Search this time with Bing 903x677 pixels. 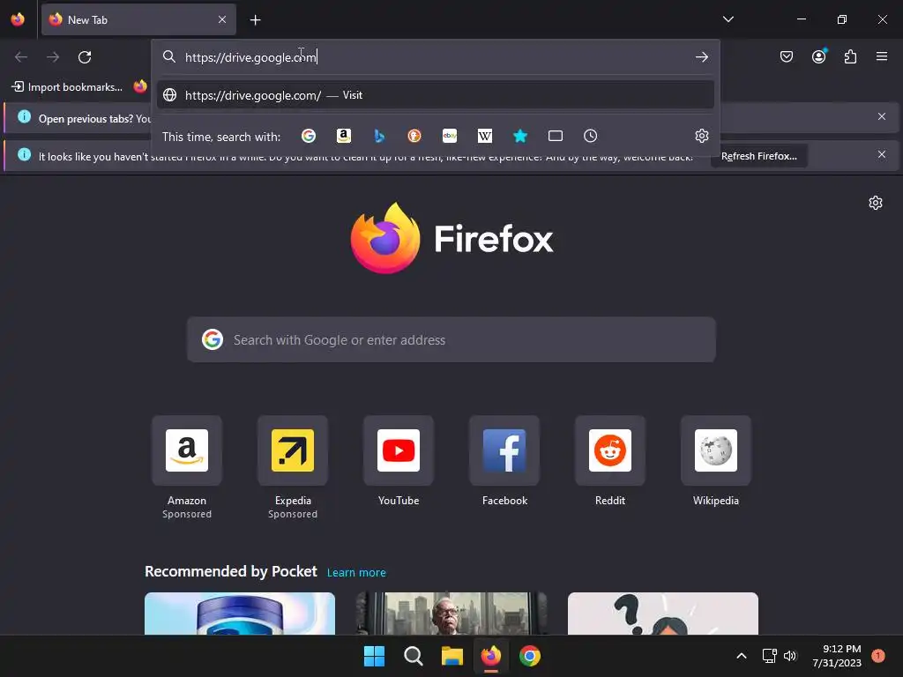click(379, 136)
